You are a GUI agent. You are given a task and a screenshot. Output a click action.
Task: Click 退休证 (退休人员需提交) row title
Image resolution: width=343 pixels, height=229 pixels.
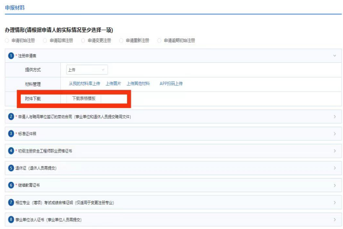point(36,168)
